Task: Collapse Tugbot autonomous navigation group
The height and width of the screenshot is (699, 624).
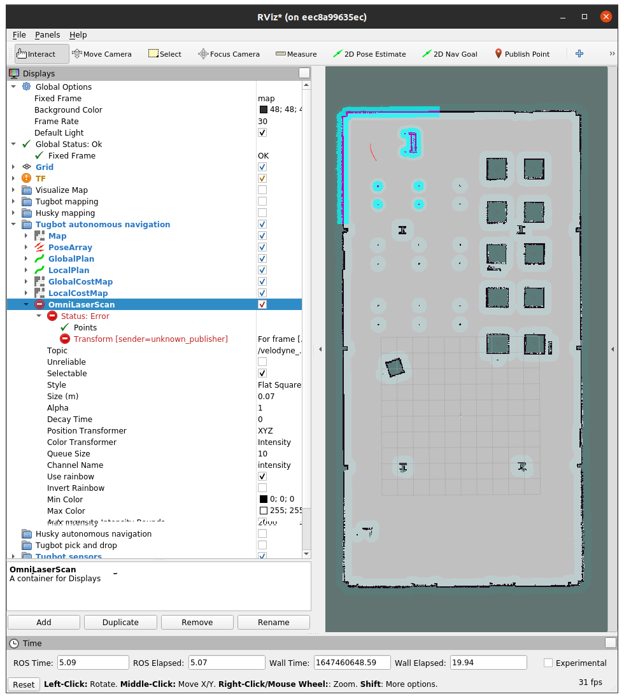Action: [13, 224]
